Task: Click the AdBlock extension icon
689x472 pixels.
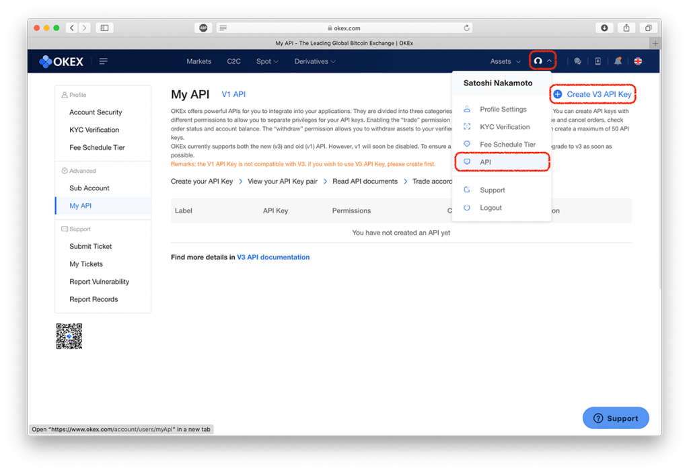Action: tap(203, 28)
